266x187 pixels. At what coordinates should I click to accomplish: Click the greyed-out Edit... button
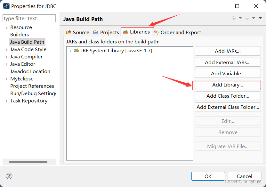click(228, 121)
